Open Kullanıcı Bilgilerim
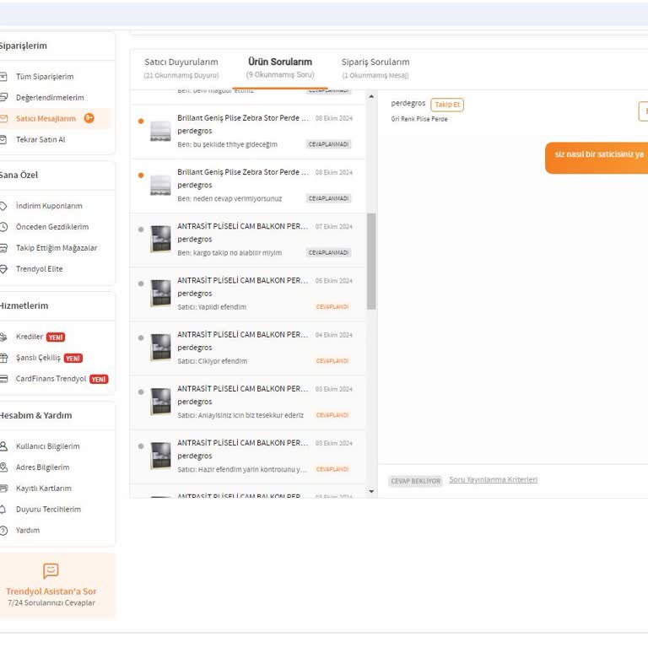The height and width of the screenshot is (648, 648). [47, 446]
